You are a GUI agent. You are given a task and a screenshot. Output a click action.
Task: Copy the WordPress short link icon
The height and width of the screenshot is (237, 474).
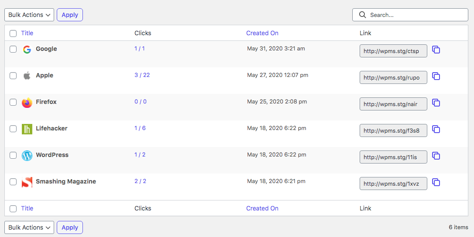(436, 156)
